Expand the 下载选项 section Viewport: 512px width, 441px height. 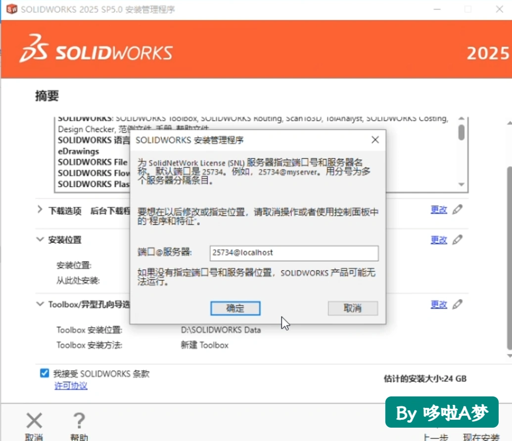click(40, 209)
